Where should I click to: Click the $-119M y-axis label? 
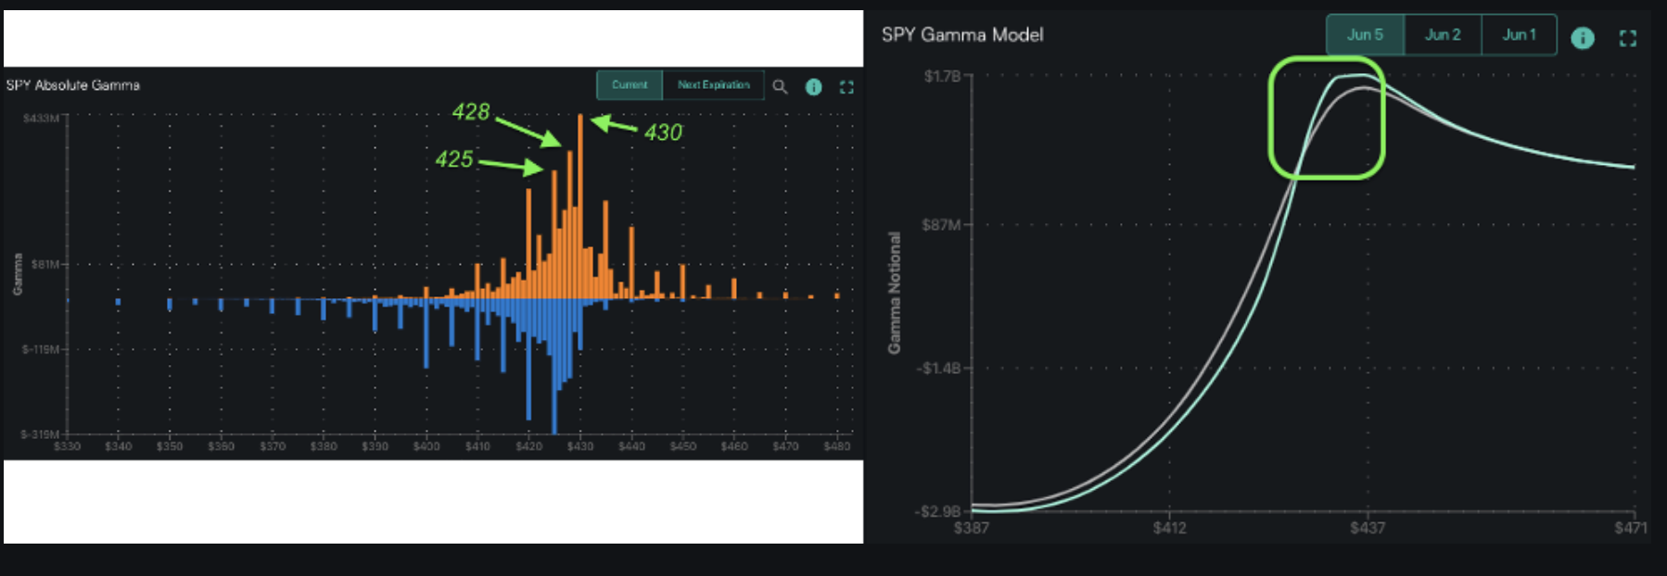(x=41, y=349)
